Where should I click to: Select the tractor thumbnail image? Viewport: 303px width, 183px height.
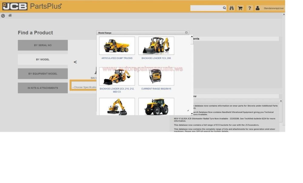(156, 106)
